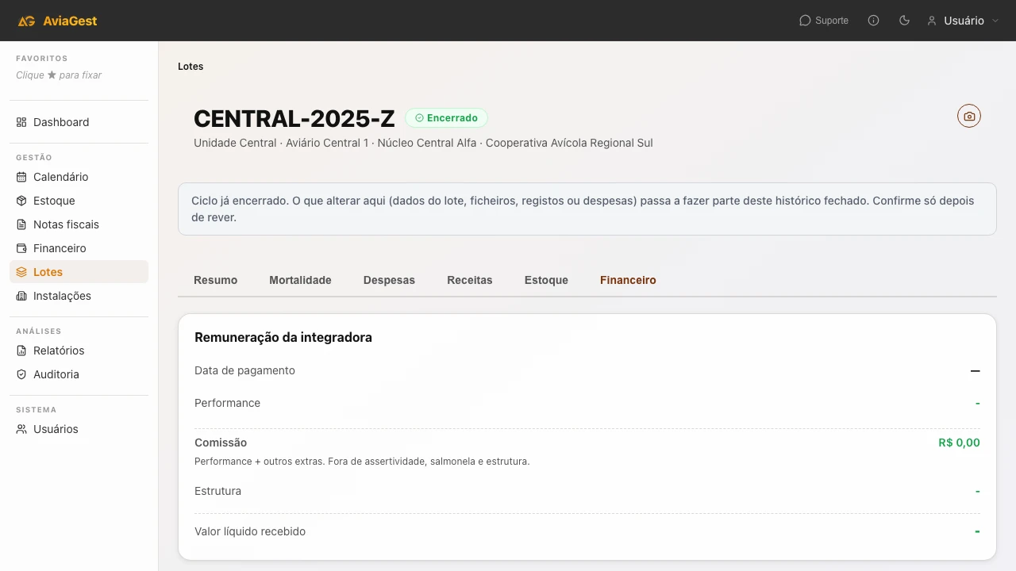Switch to the Mortalidade tab
This screenshot has height=571, width=1016.
(x=300, y=280)
